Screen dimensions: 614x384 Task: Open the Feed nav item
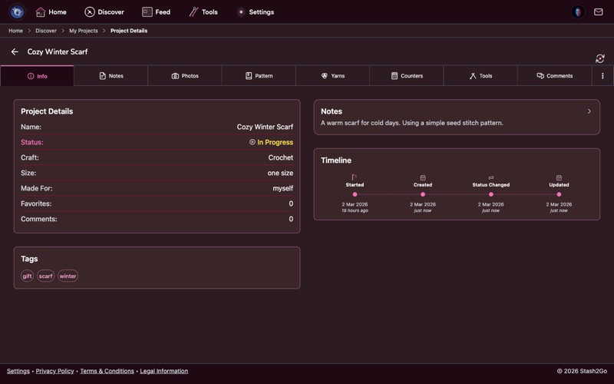[x=156, y=12]
